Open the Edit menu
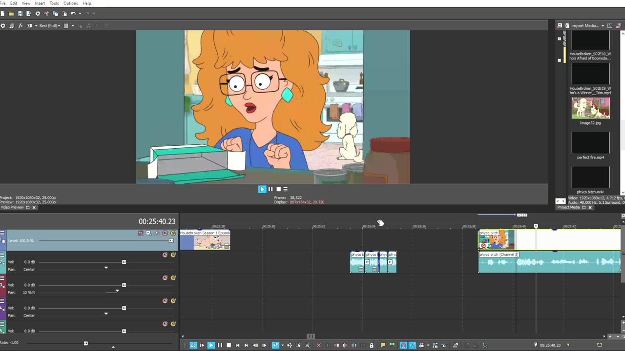Screen dimensions: 625x351 click(x=14, y=3)
